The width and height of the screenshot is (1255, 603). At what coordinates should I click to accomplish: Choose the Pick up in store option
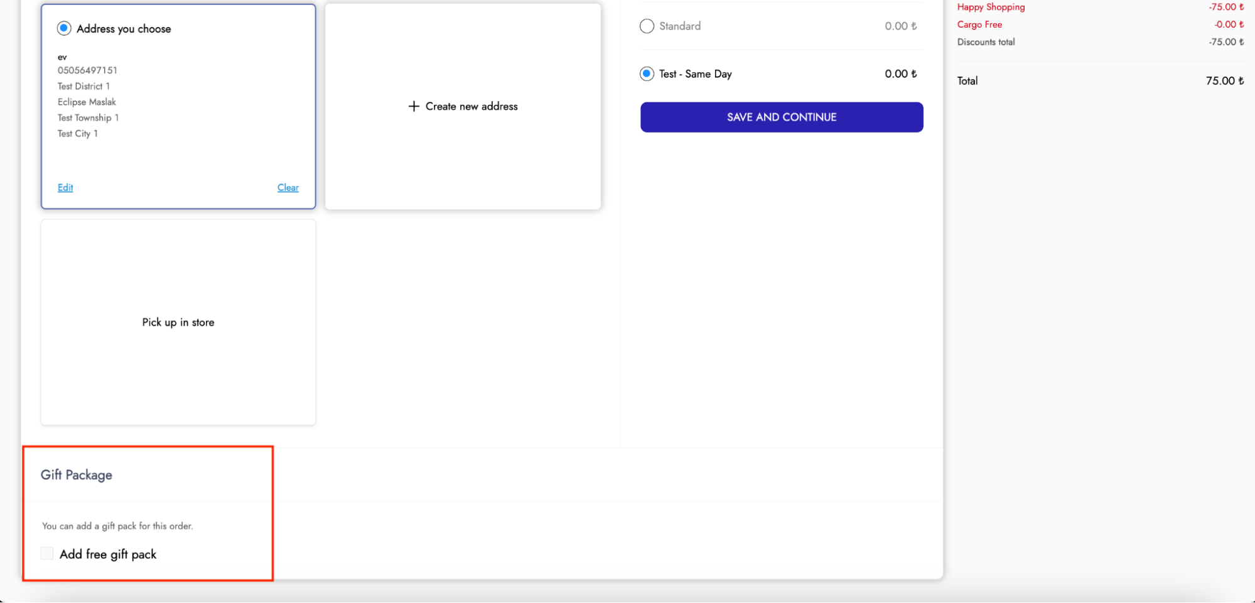click(x=178, y=322)
